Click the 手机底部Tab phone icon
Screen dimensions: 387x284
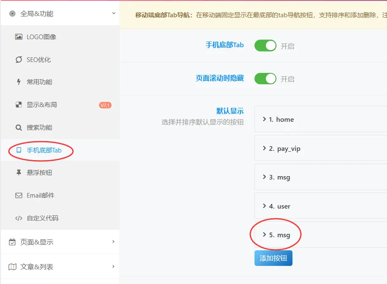pos(19,150)
